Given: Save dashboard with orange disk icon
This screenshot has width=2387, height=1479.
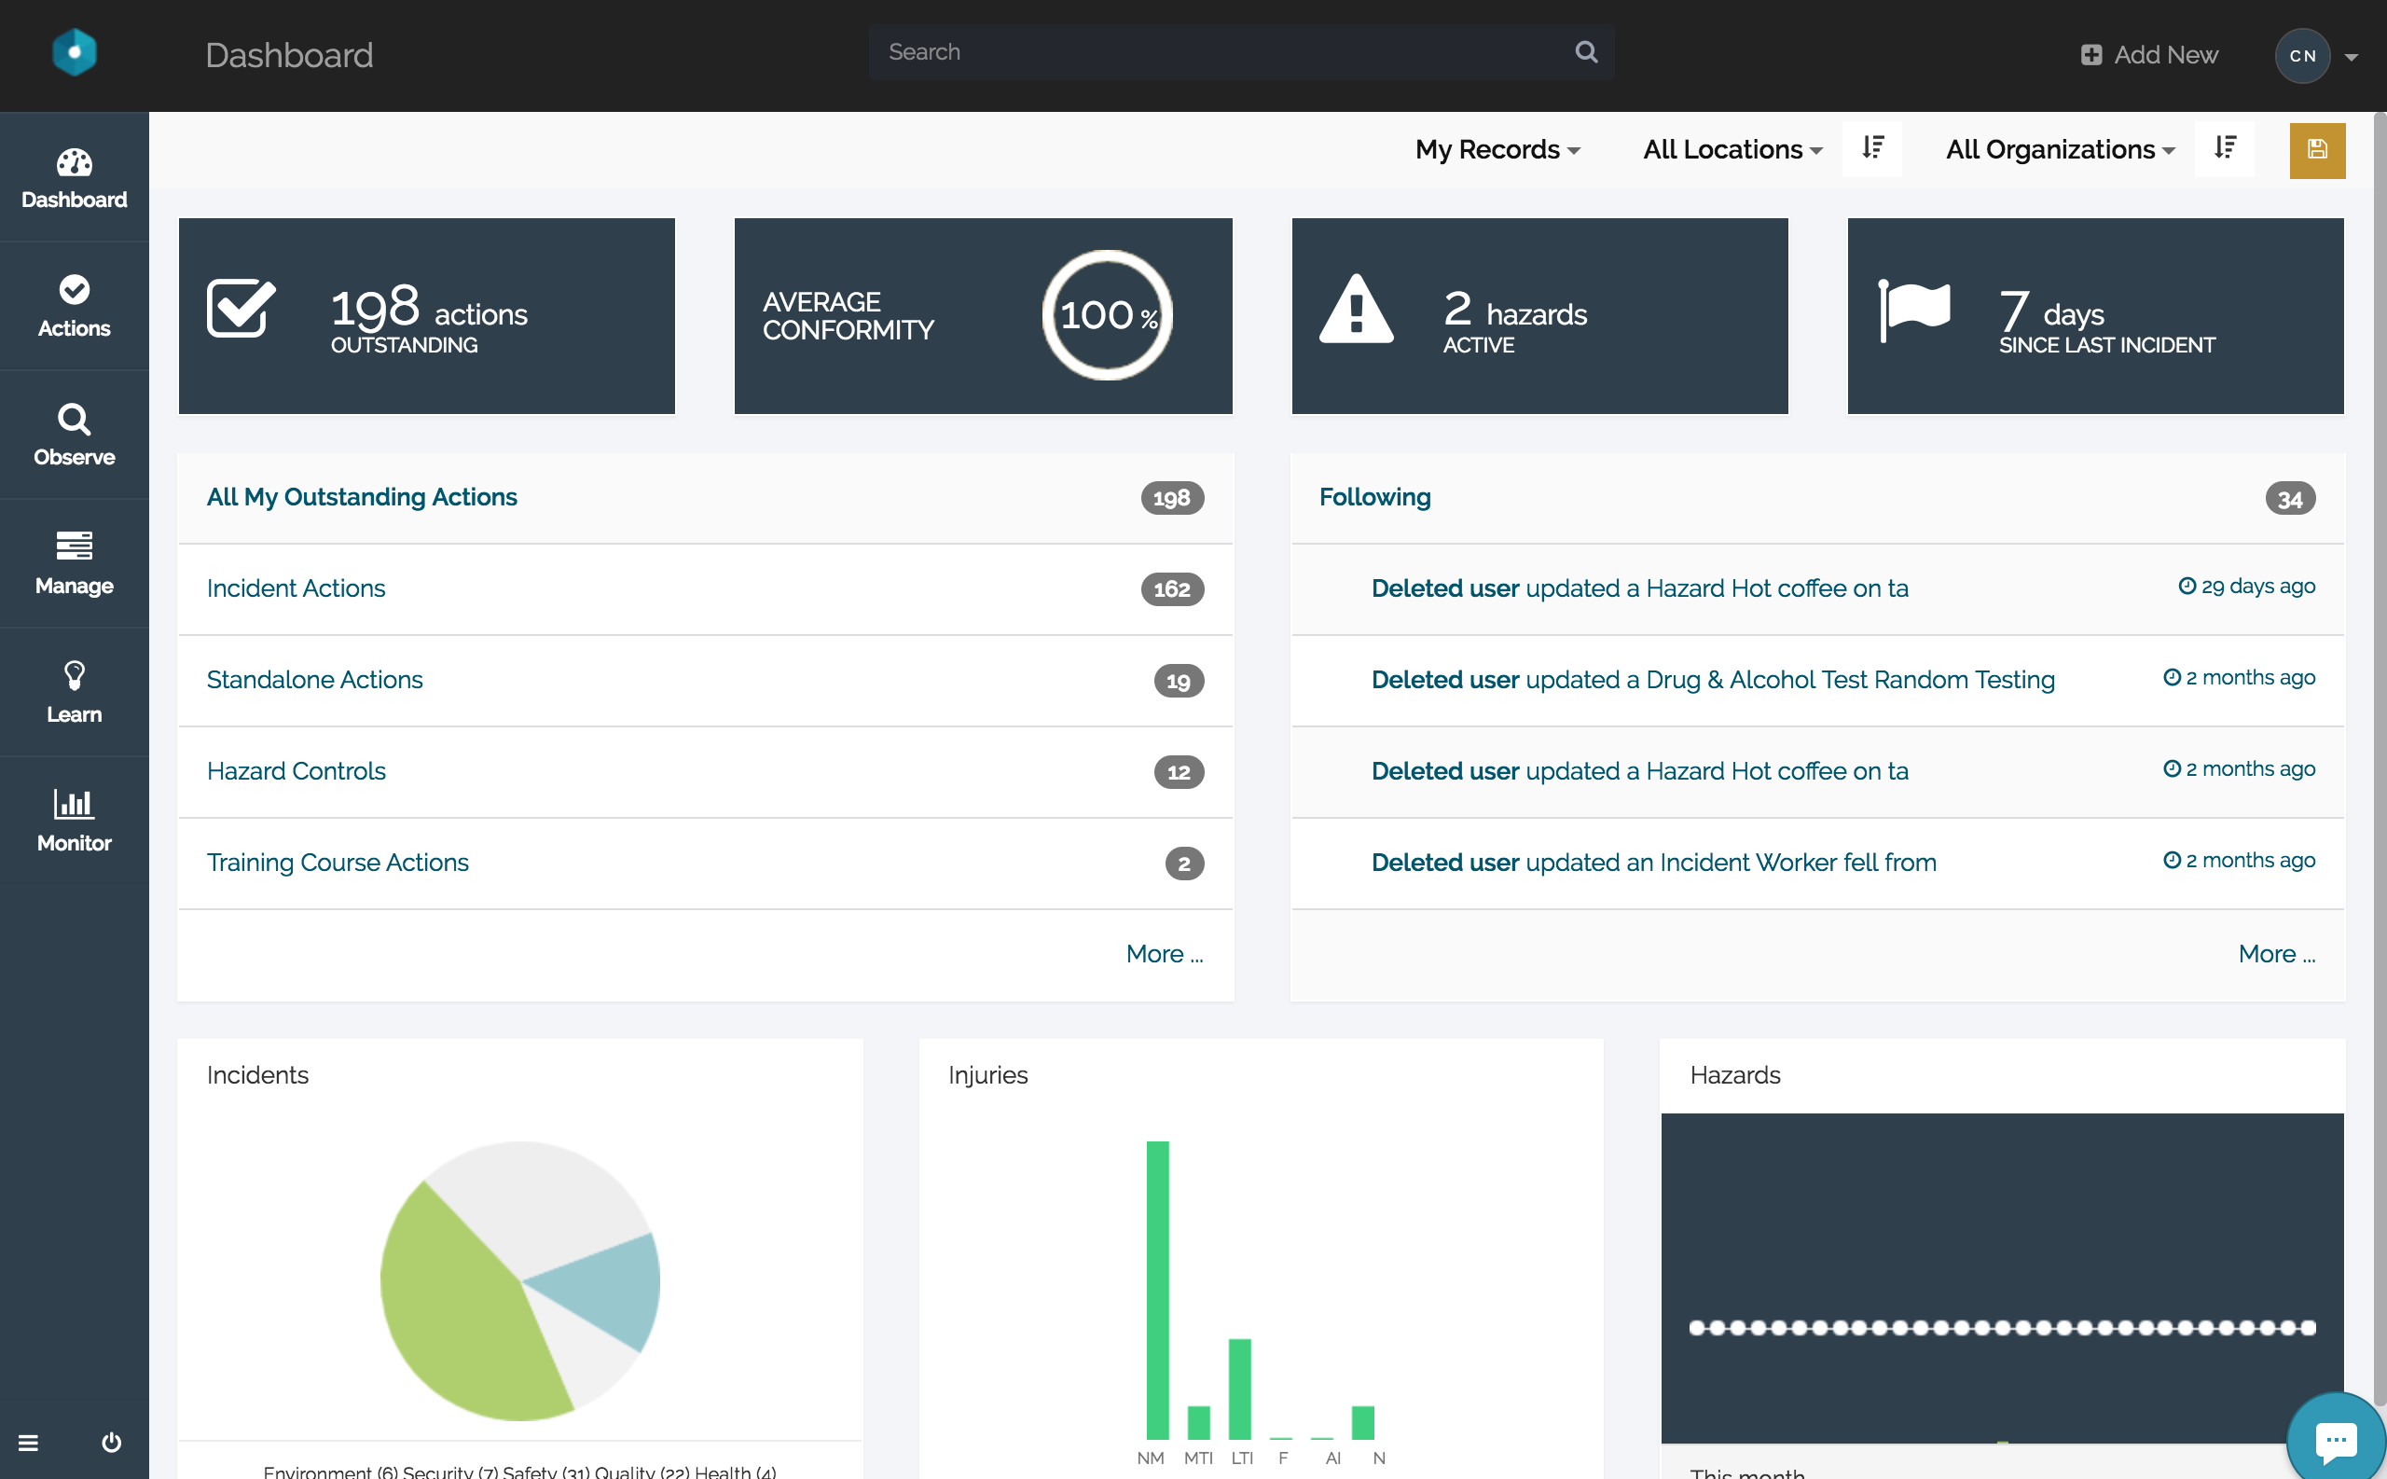Looking at the screenshot, I should pos(2316,149).
